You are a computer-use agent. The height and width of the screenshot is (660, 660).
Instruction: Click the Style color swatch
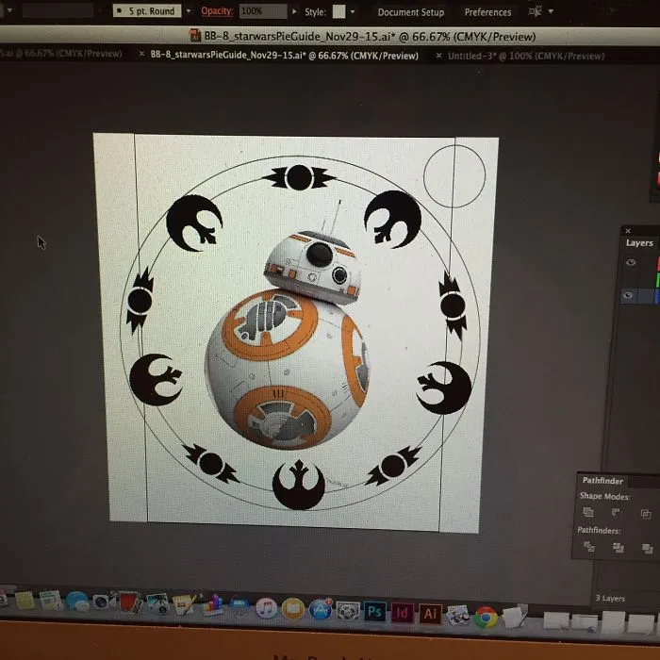pos(338,11)
